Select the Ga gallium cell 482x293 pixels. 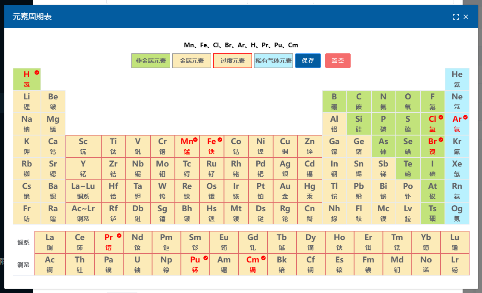tap(334, 146)
